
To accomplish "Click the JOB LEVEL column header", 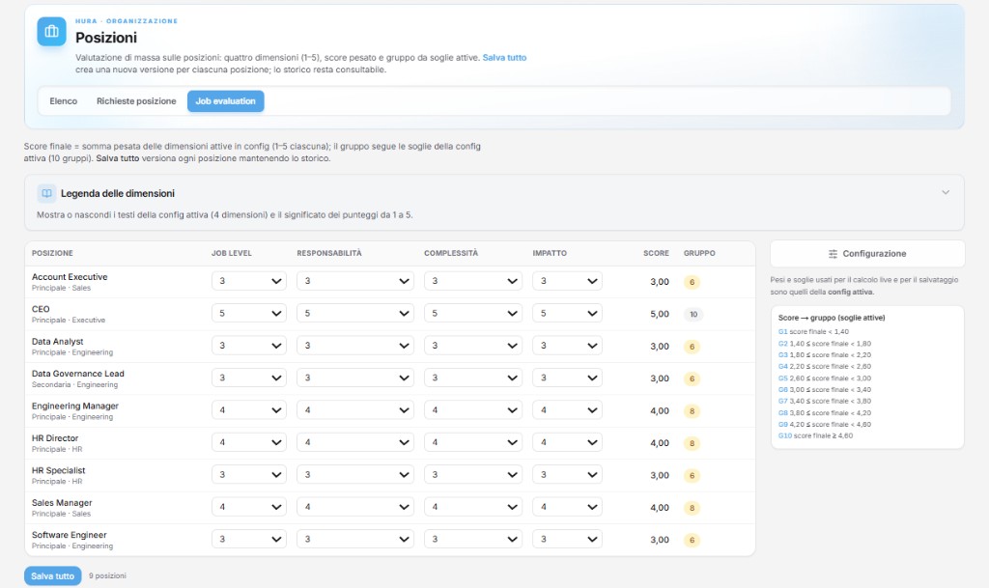I will coord(232,253).
